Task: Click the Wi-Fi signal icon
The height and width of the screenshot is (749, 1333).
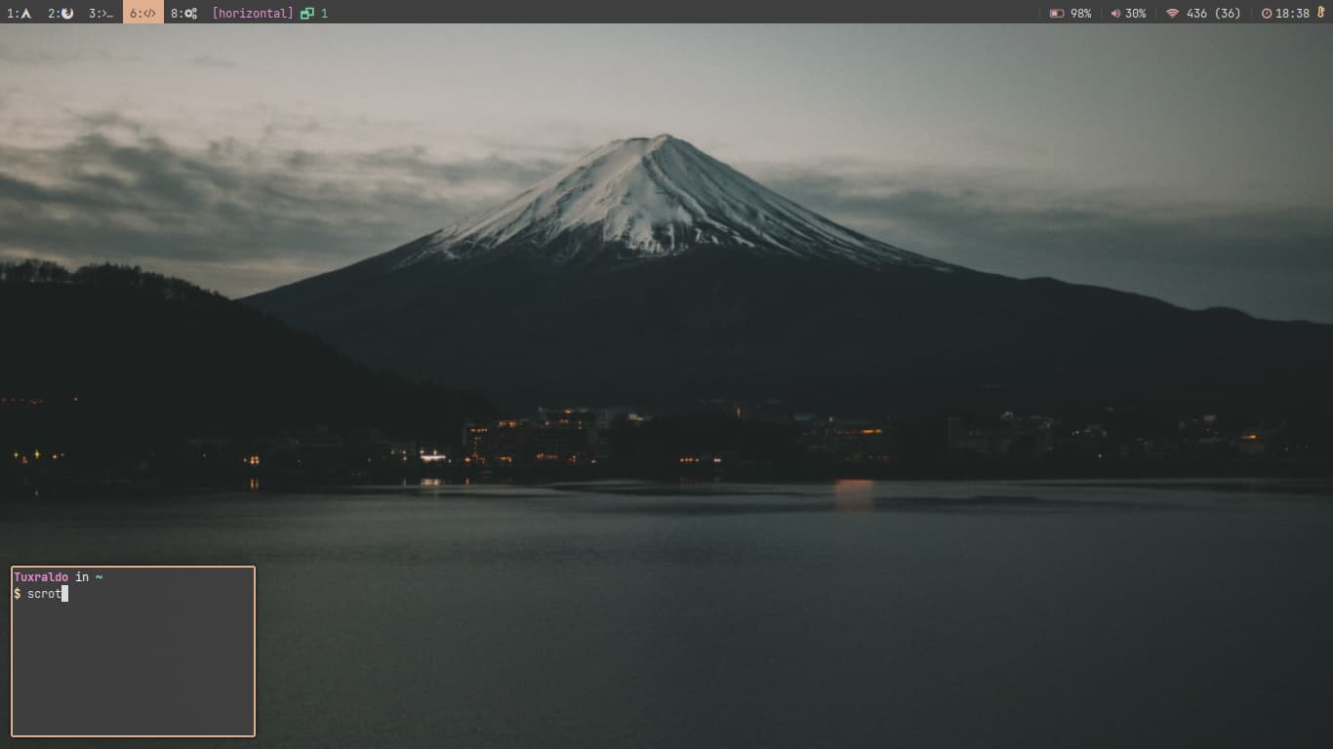Action: pos(1173,14)
